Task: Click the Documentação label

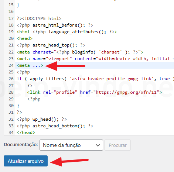Action: [21, 145]
